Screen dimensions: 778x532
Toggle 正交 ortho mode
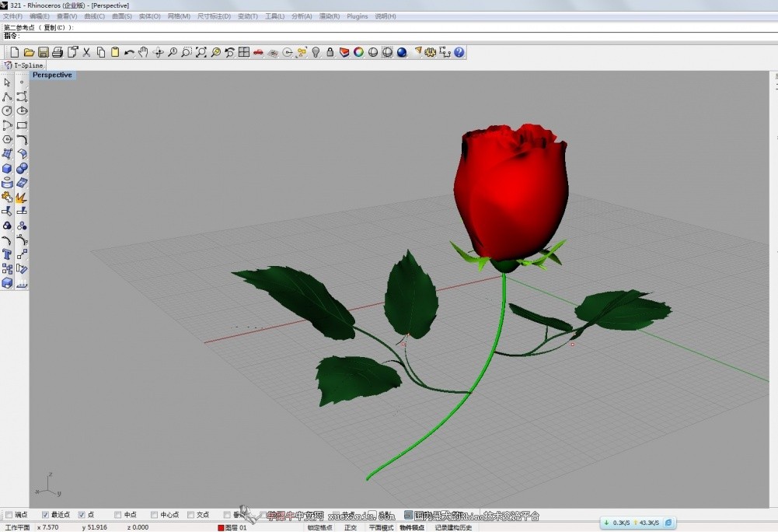pos(351,527)
